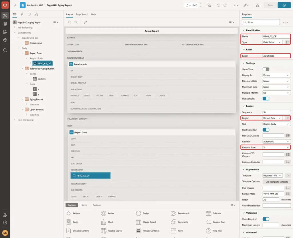Open the DE user avatar menu
This screenshot has height=238, width=293.
5,233
